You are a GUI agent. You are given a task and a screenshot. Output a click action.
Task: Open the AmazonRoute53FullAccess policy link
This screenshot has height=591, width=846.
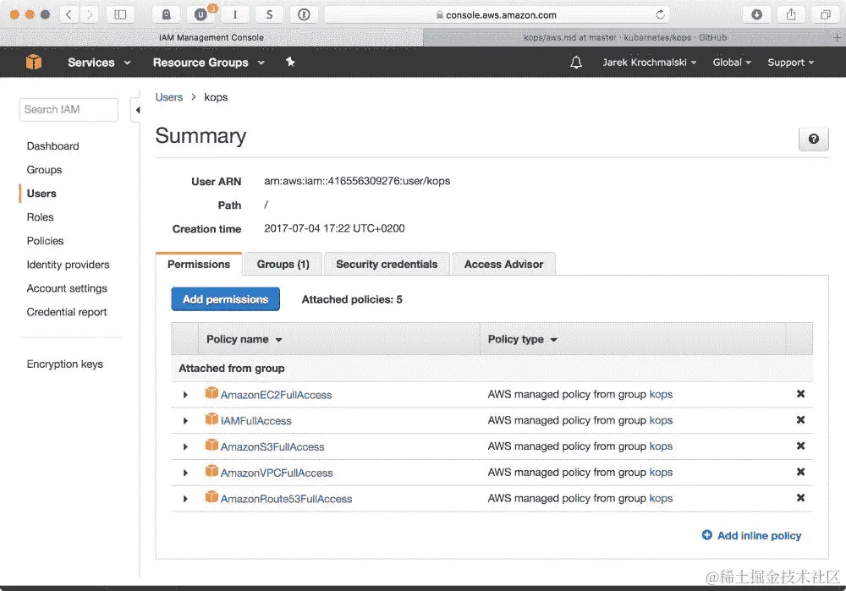pos(286,500)
